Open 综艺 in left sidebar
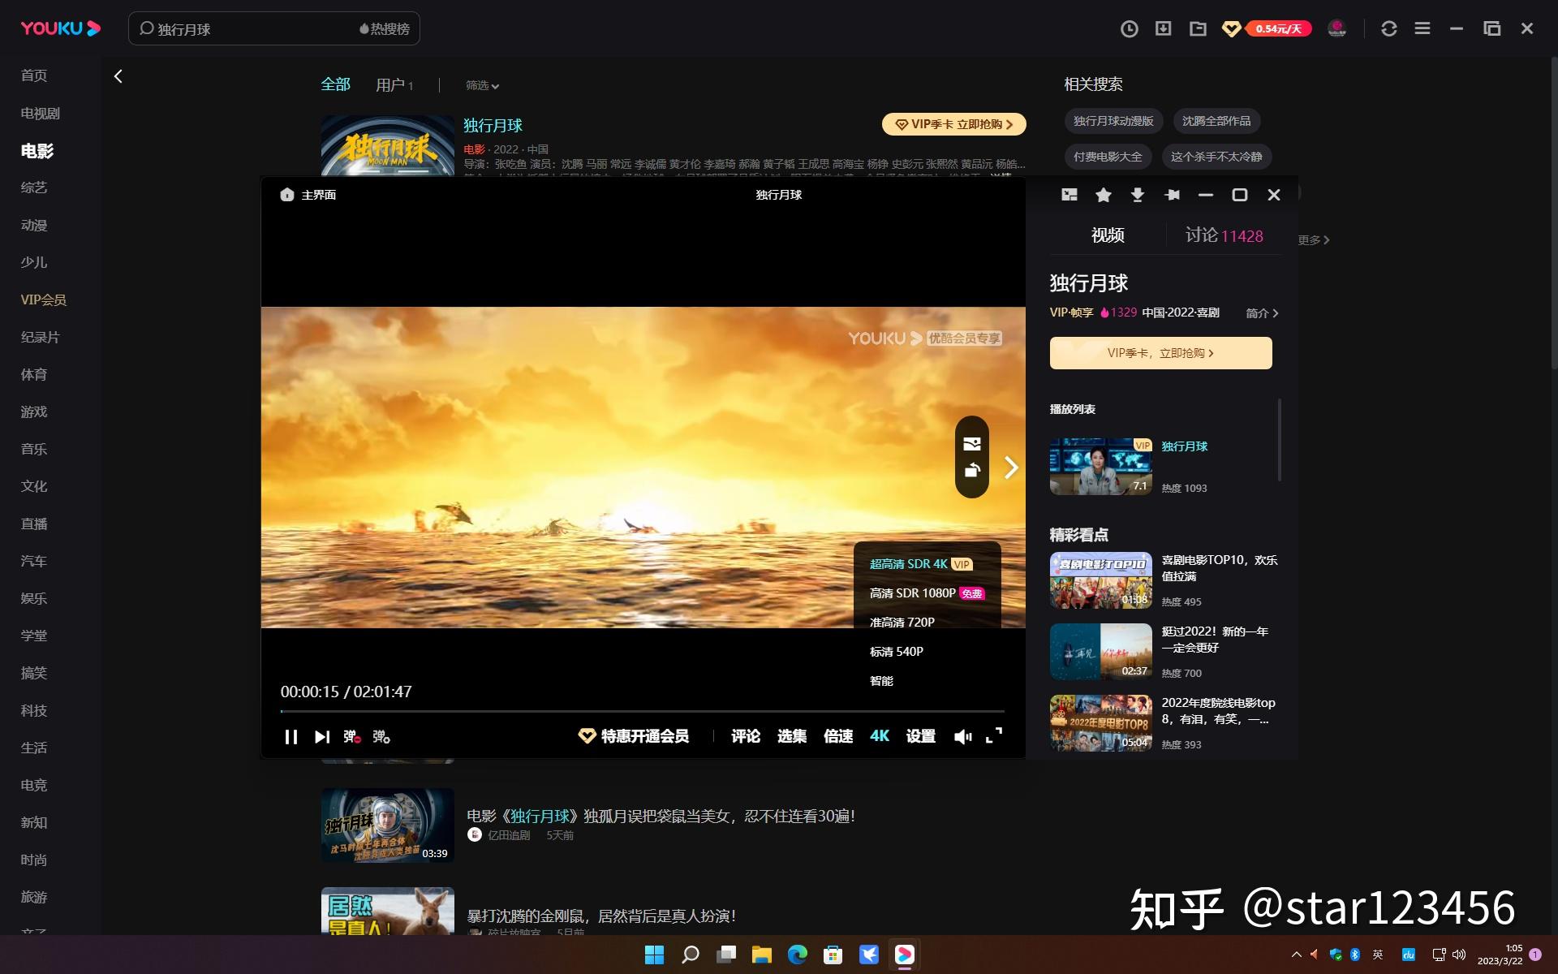Viewport: 1558px width, 974px height. click(x=34, y=187)
